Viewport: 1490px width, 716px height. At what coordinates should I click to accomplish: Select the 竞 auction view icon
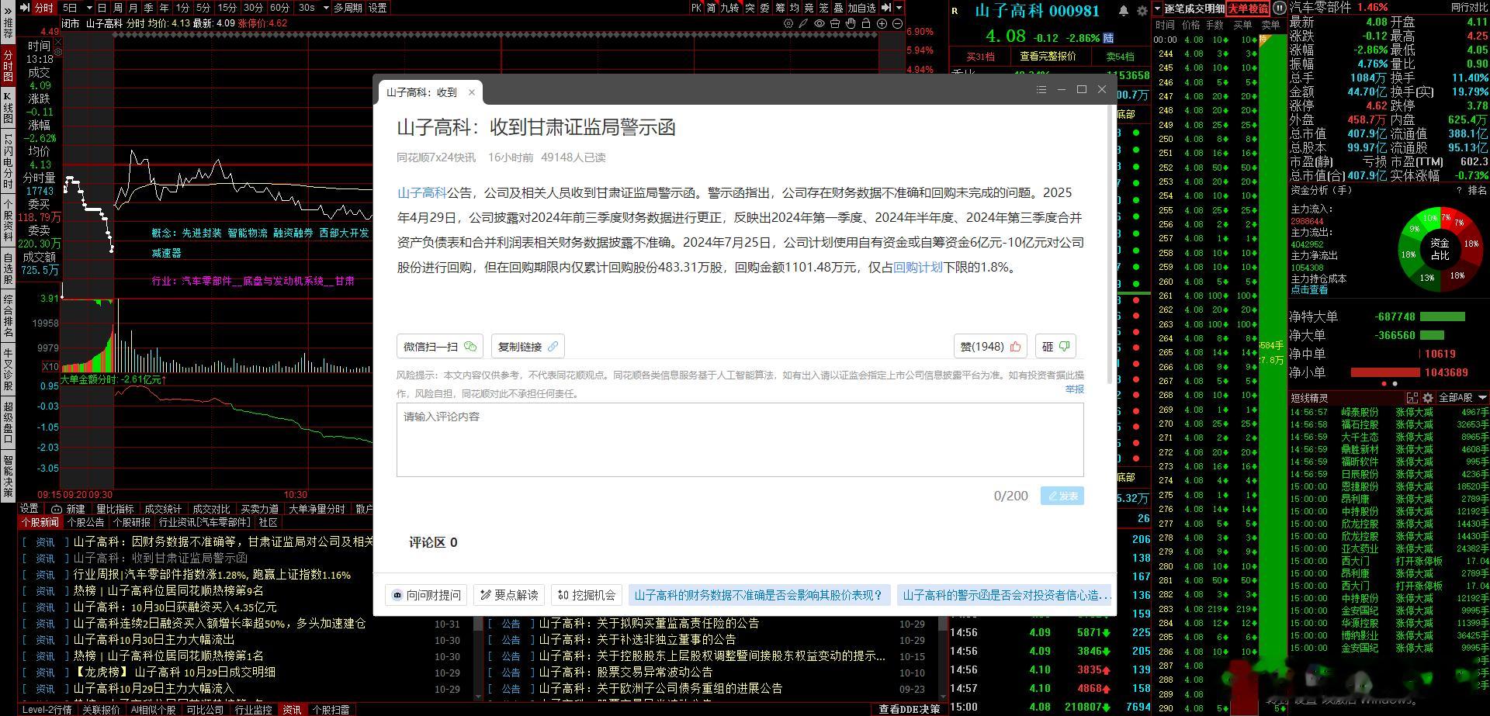pyautogui.click(x=809, y=7)
